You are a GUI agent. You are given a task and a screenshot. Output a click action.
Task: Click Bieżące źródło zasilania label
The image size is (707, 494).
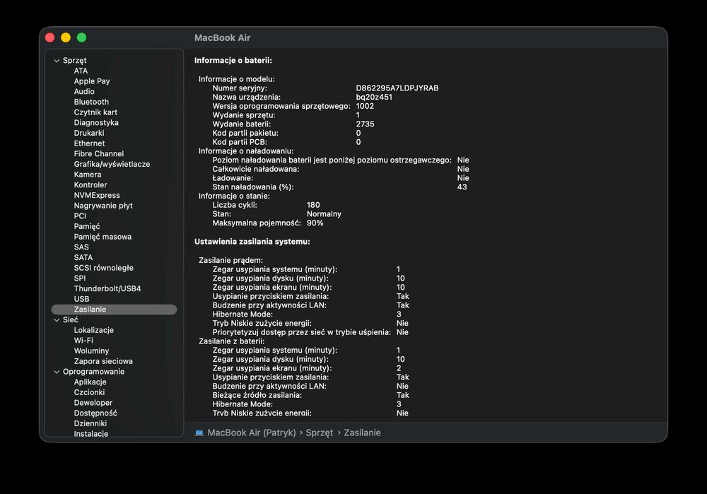pos(257,395)
